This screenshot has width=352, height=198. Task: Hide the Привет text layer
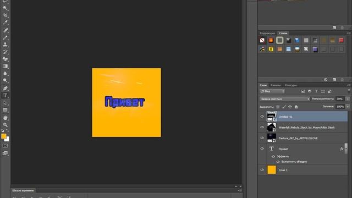tap(262, 148)
